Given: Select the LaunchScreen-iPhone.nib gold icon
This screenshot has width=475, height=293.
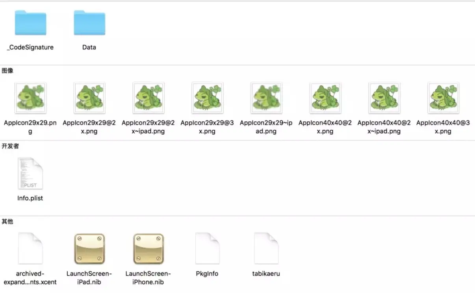Looking at the screenshot, I should click(148, 249).
